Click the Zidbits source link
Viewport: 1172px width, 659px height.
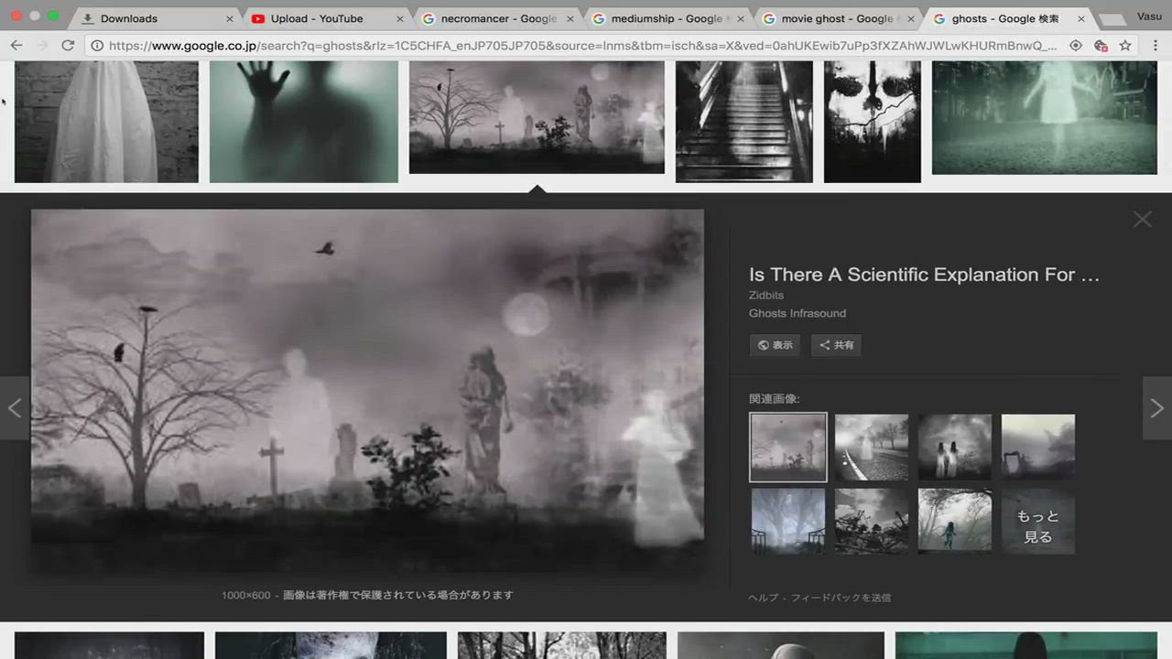(766, 296)
